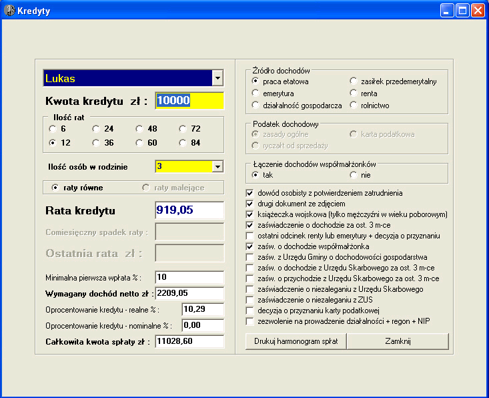The width and height of the screenshot is (489, 398).
Task: Select emerytura as income source
Action: click(x=256, y=93)
